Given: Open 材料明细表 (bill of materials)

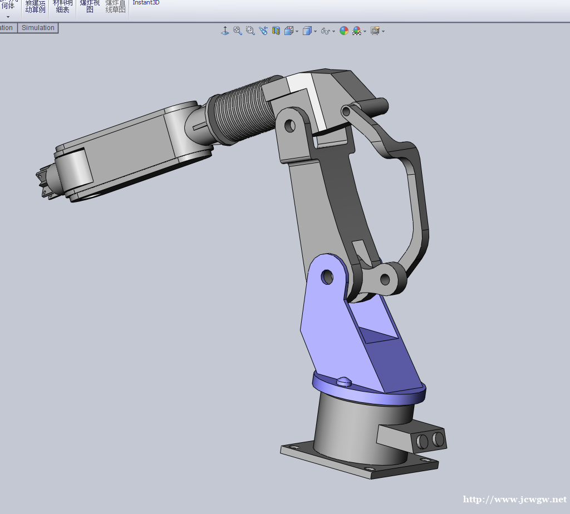Looking at the screenshot, I should pyautogui.click(x=63, y=6).
